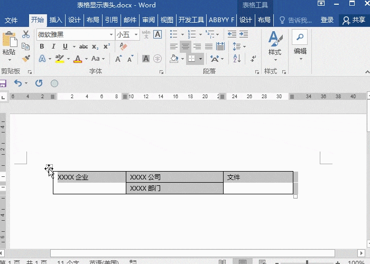
Task: Click the 共享 (Share) button
Action: click(x=355, y=20)
